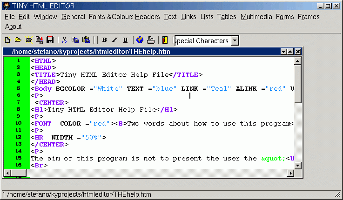The height and width of the screenshot is (200, 343).
Task: Click the vertical scrollbar down arrow
Action: [x=298, y=166]
